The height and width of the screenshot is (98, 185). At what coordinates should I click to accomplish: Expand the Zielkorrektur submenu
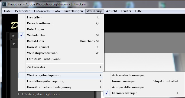tap(61, 67)
